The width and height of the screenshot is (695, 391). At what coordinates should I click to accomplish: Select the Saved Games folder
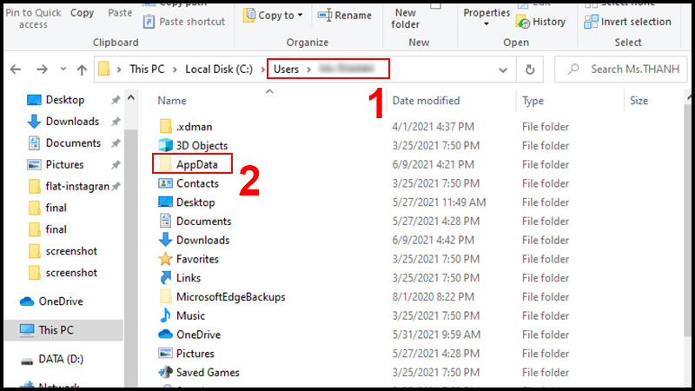click(x=199, y=373)
